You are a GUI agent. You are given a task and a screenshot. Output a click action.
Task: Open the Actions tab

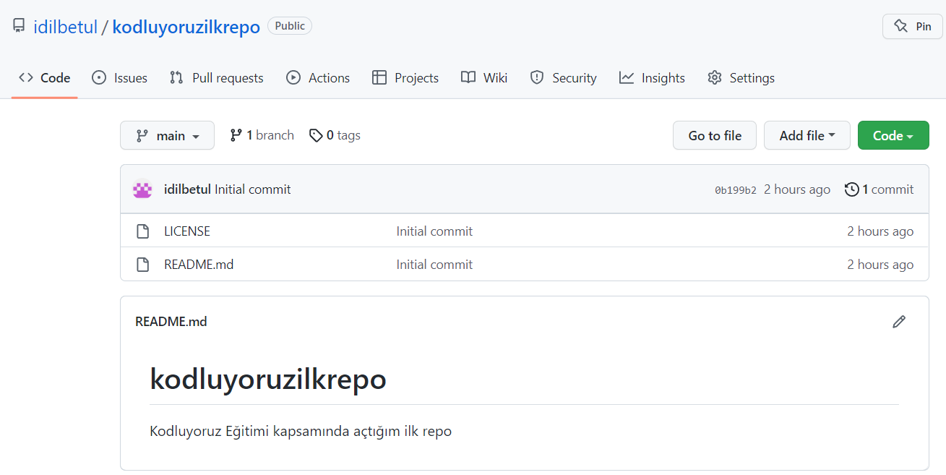click(318, 78)
